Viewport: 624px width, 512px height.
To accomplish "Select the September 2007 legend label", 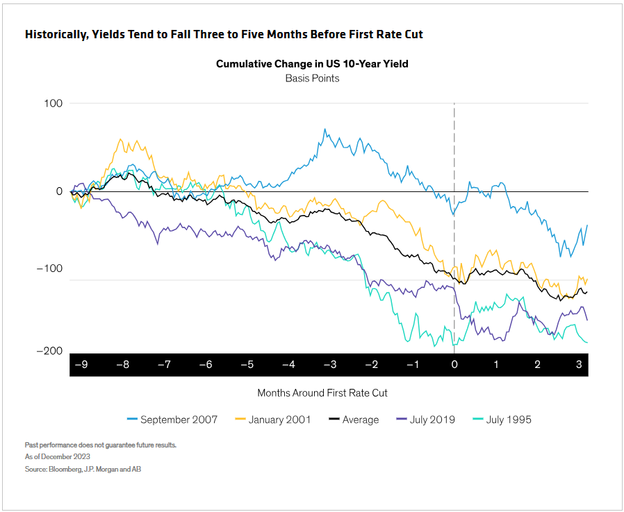I will coord(179,419).
